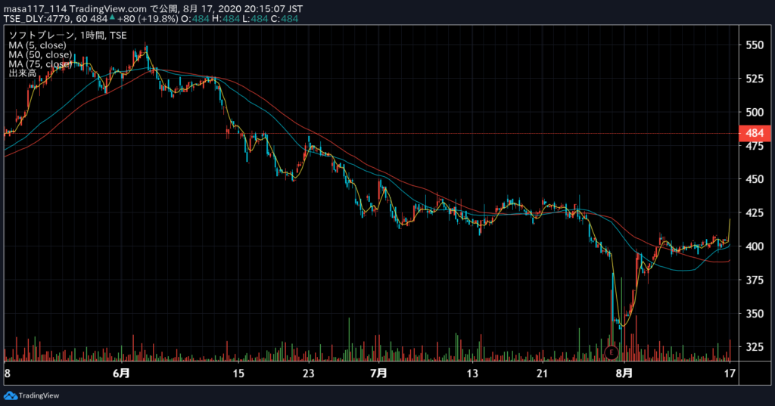The image size is (775, 406).
Task: Click the 550 price axis label
Action: 755,45
